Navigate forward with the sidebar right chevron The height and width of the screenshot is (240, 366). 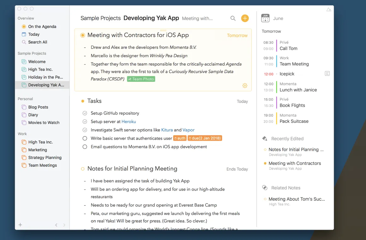[64, 225]
